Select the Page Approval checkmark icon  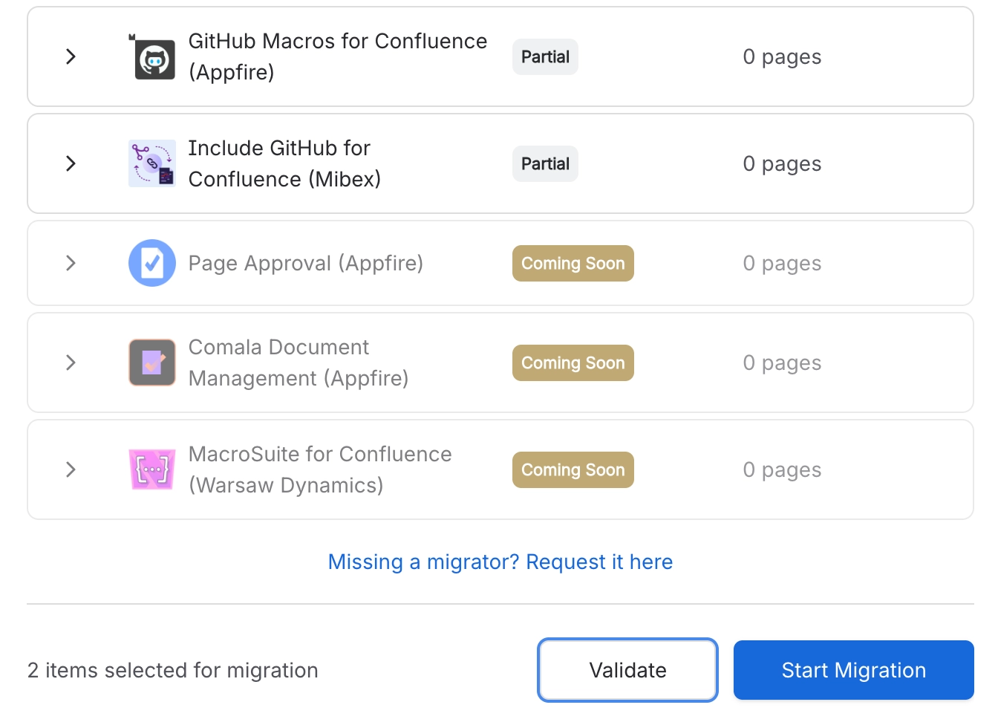(151, 263)
